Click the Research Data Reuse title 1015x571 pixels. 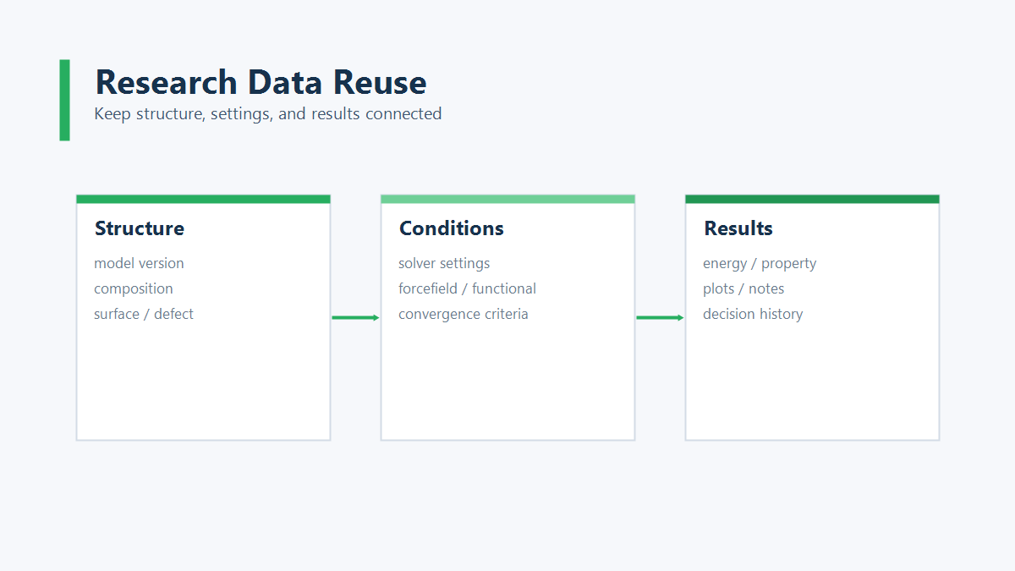261,83
